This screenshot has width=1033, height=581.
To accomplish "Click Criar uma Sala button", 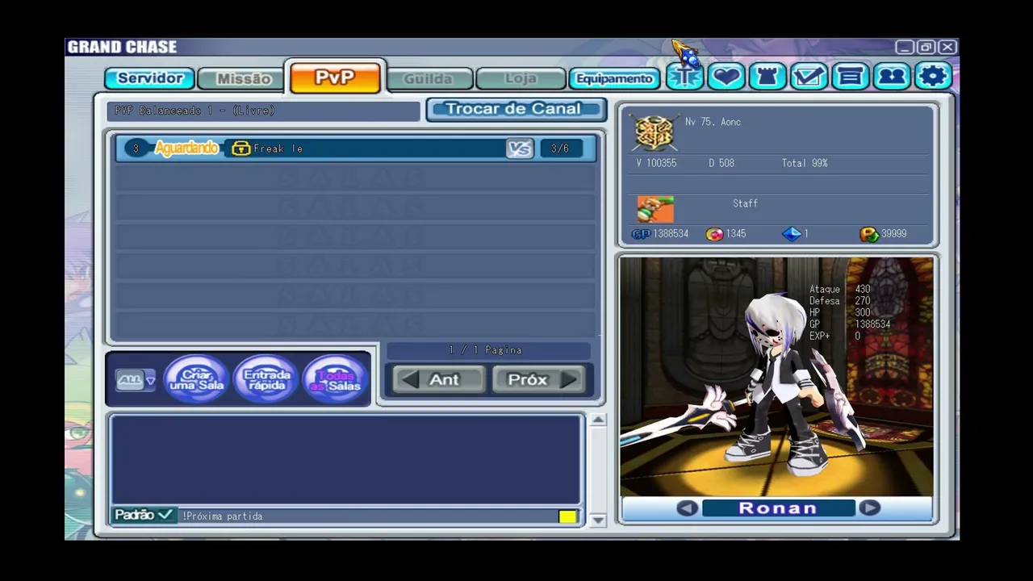I will pyautogui.click(x=195, y=378).
